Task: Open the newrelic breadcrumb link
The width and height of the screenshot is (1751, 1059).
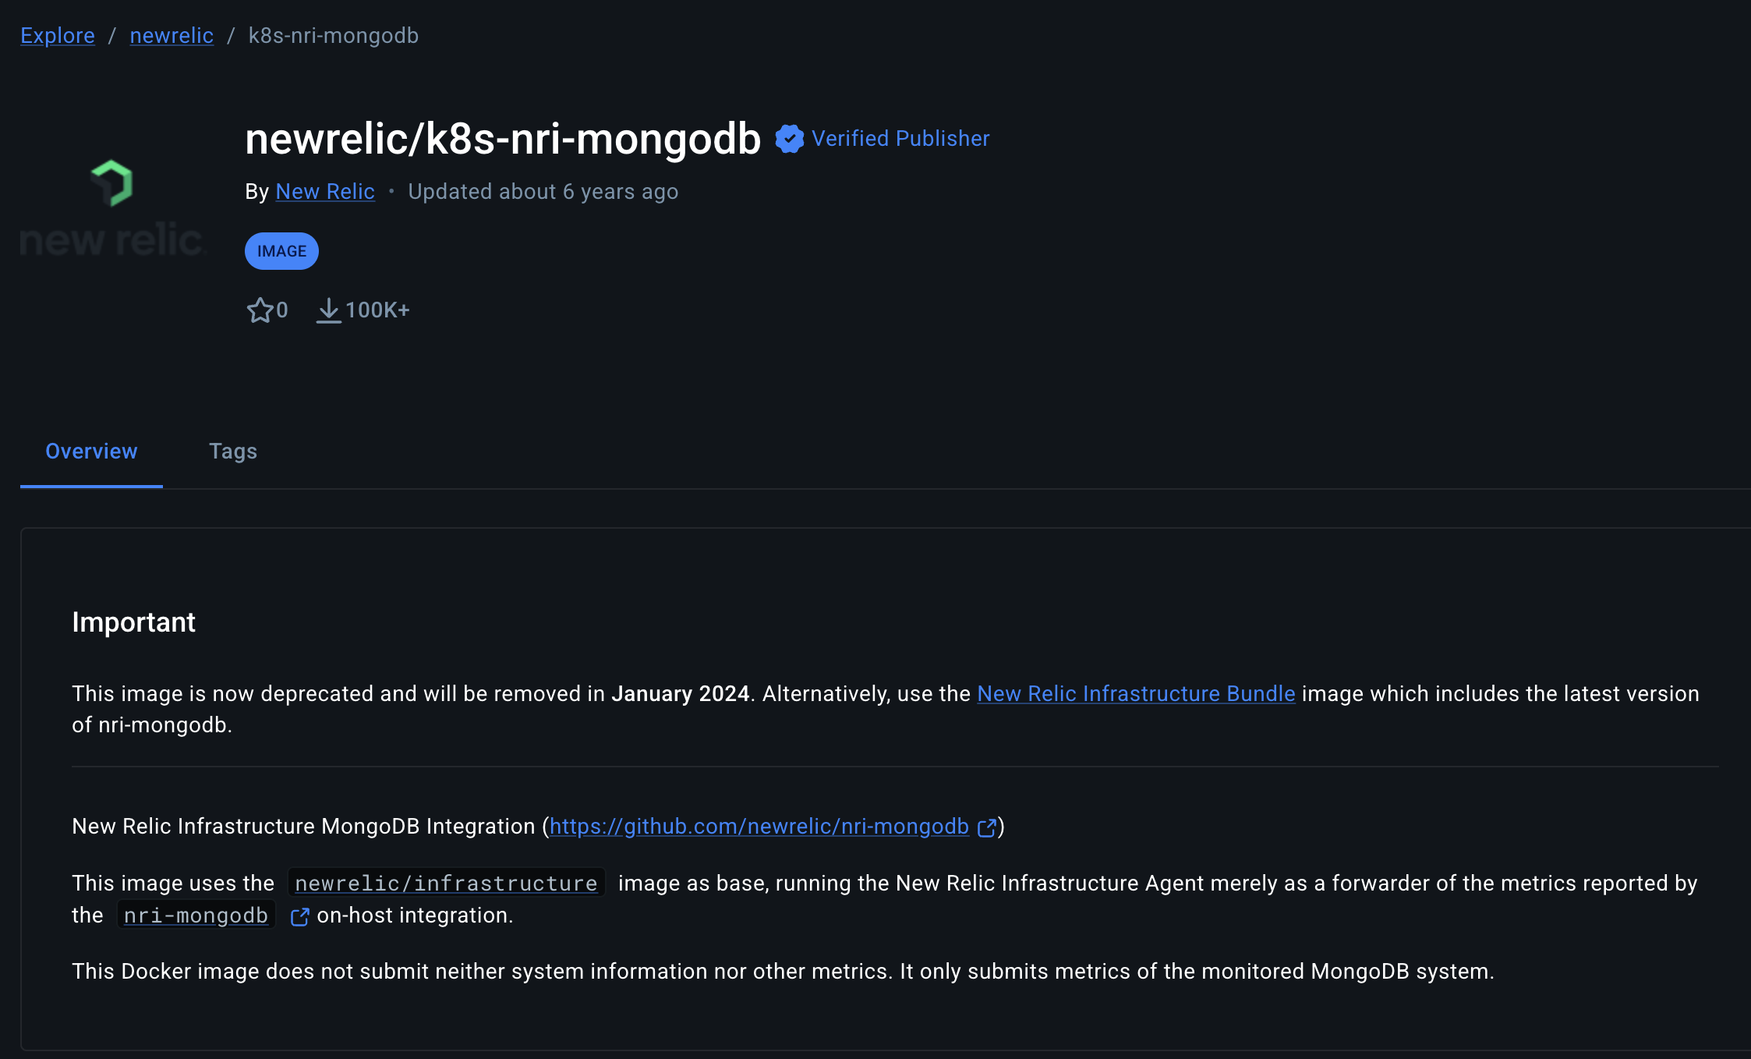Action: pyautogui.click(x=171, y=35)
